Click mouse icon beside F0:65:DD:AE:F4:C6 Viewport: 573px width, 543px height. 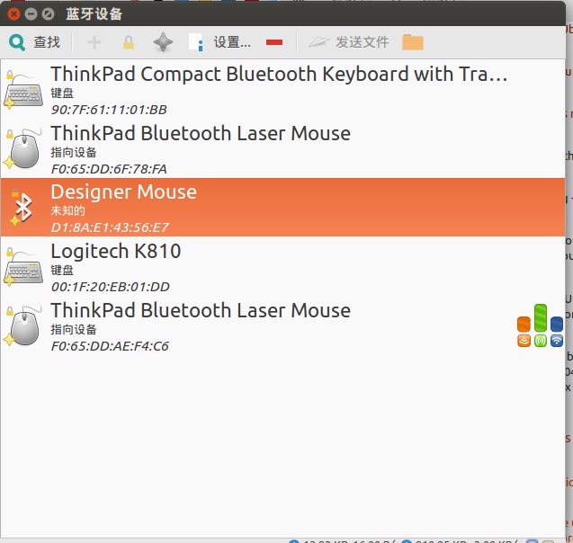click(23, 326)
